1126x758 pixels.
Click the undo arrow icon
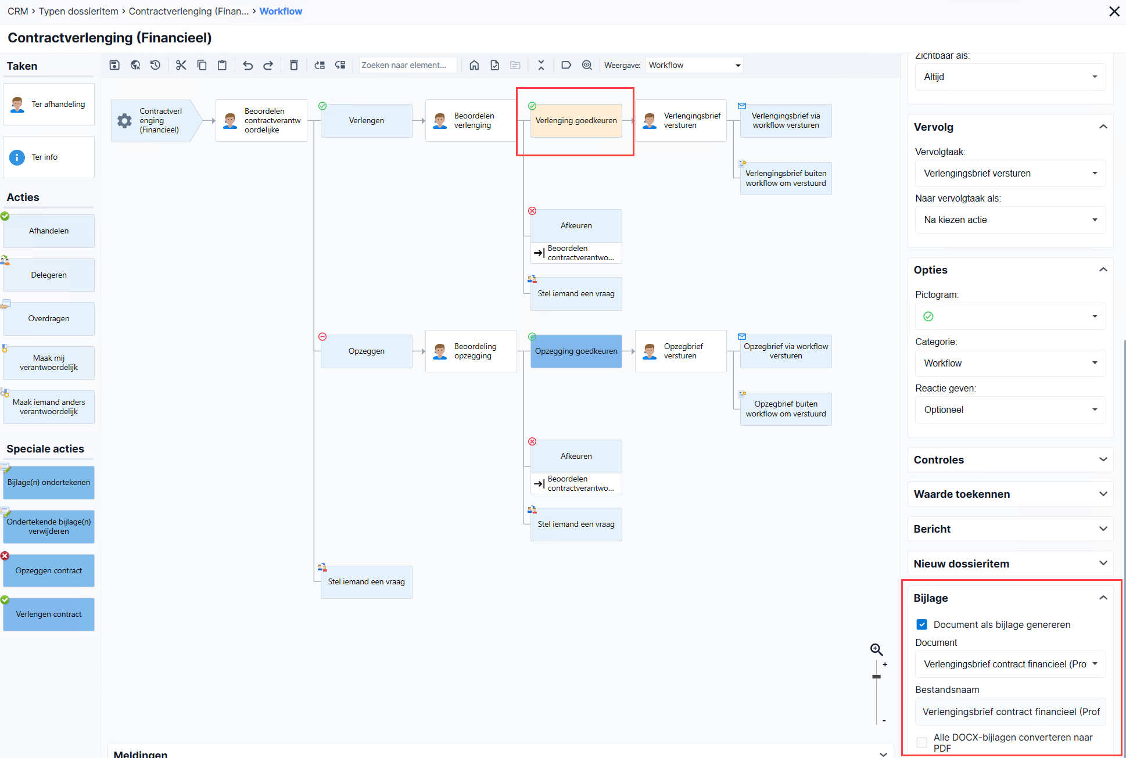point(248,65)
